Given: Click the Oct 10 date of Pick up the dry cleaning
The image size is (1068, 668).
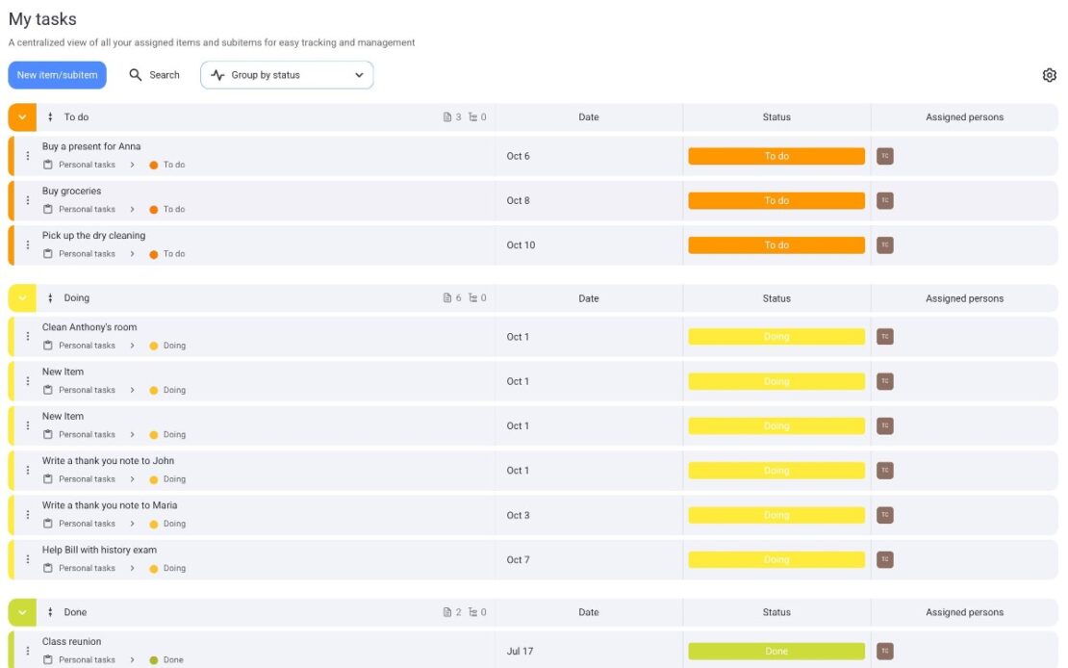Looking at the screenshot, I should (521, 245).
